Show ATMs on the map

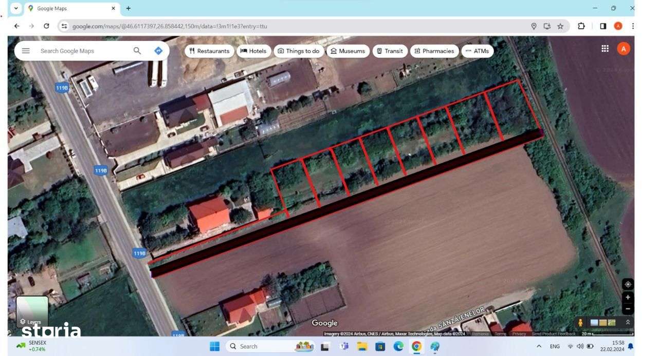(x=478, y=51)
